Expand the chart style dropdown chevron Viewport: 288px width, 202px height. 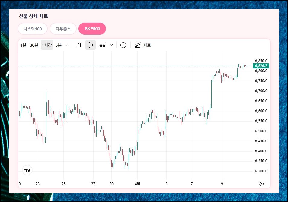111,45
